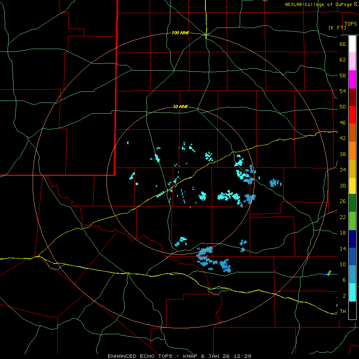Click the orange 42 K FT legend swatch
Viewport: 359px width, 359px height.
pos(352,151)
